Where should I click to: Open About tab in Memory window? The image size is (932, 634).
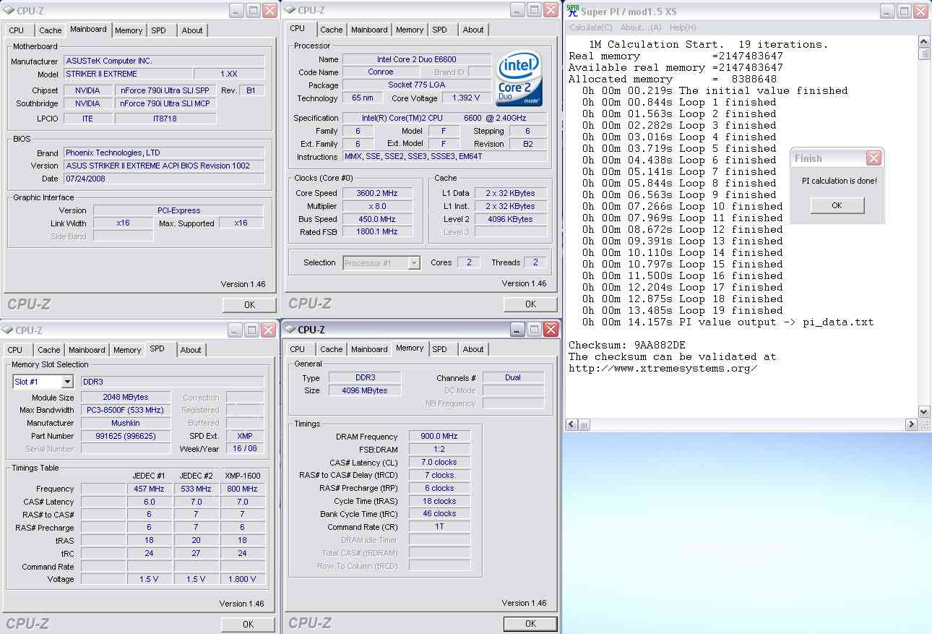(x=473, y=349)
